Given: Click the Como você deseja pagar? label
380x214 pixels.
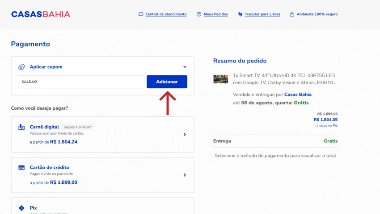Looking at the screenshot, I should click(39, 108).
